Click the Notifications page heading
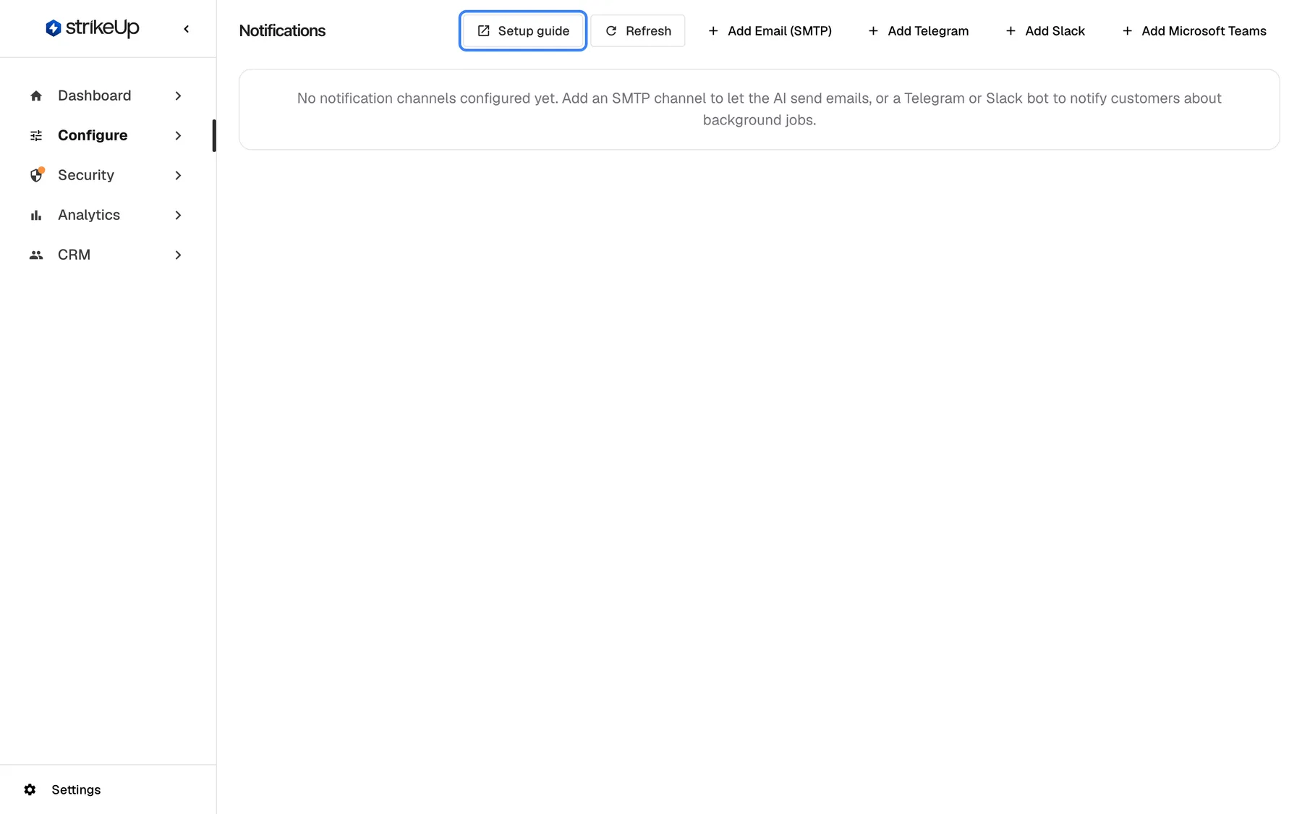The image size is (1302, 814). pyautogui.click(x=282, y=31)
